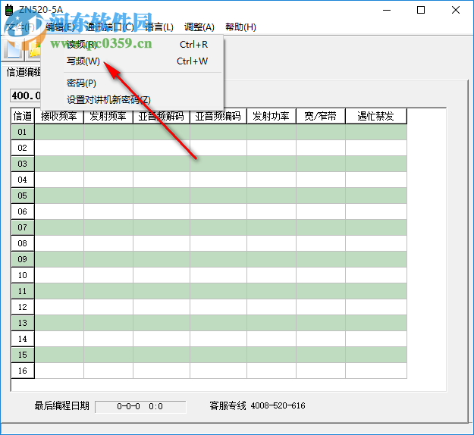The image size is (474, 435).
Task: Click the 400.0 frequency input box
Action: (x=26, y=95)
